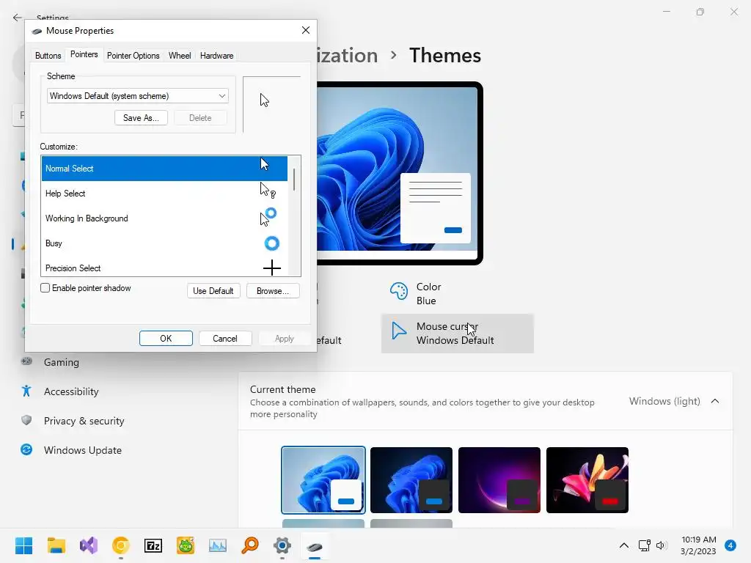The height and width of the screenshot is (563, 751).
Task: Click Browse... to choose a cursor
Action: pos(273,290)
